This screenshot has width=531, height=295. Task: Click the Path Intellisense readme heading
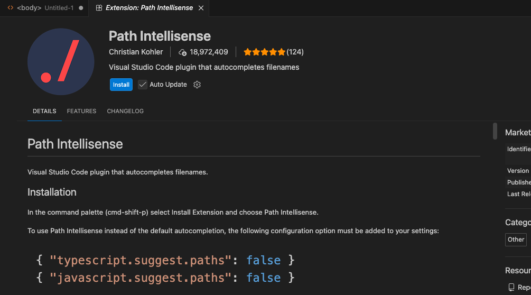tap(75, 144)
